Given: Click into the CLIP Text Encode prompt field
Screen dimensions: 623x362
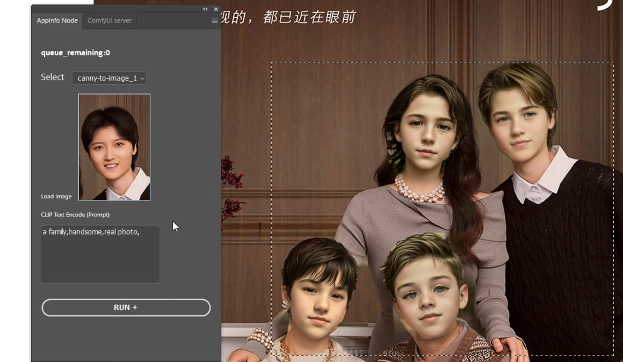Looking at the screenshot, I should pyautogui.click(x=100, y=254).
